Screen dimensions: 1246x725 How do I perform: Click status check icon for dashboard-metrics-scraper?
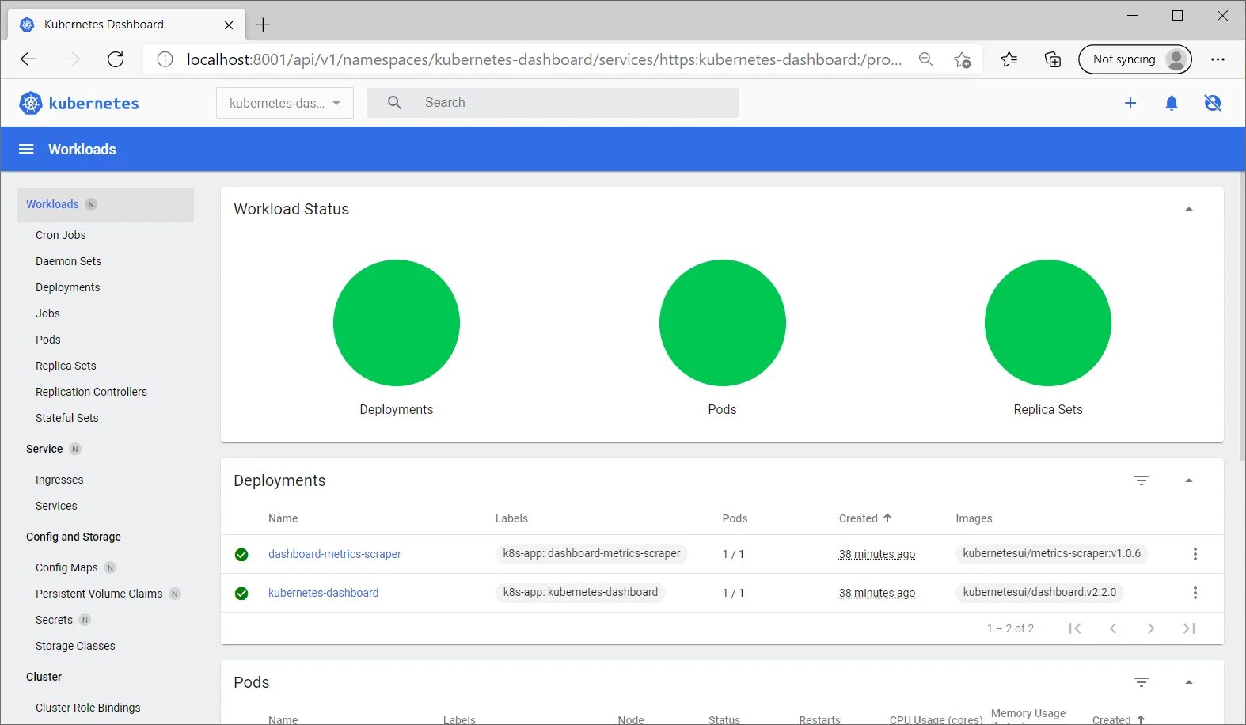pos(241,555)
